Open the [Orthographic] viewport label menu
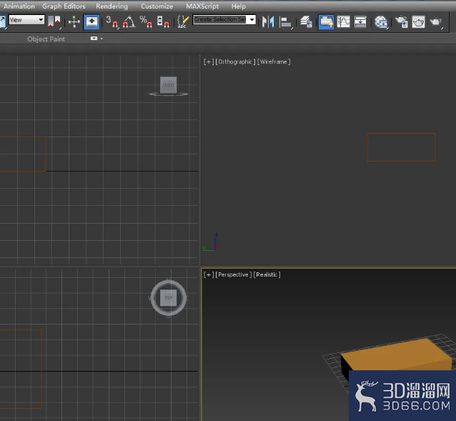This screenshot has height=421, width=456. pos(235,61)
